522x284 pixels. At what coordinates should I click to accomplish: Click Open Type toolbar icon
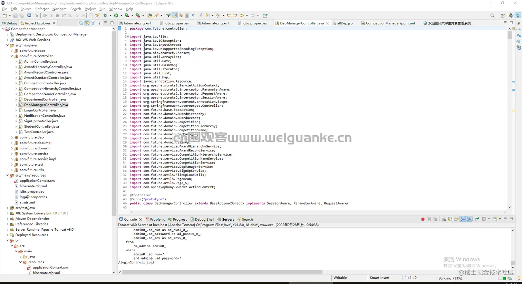point(149,15)
